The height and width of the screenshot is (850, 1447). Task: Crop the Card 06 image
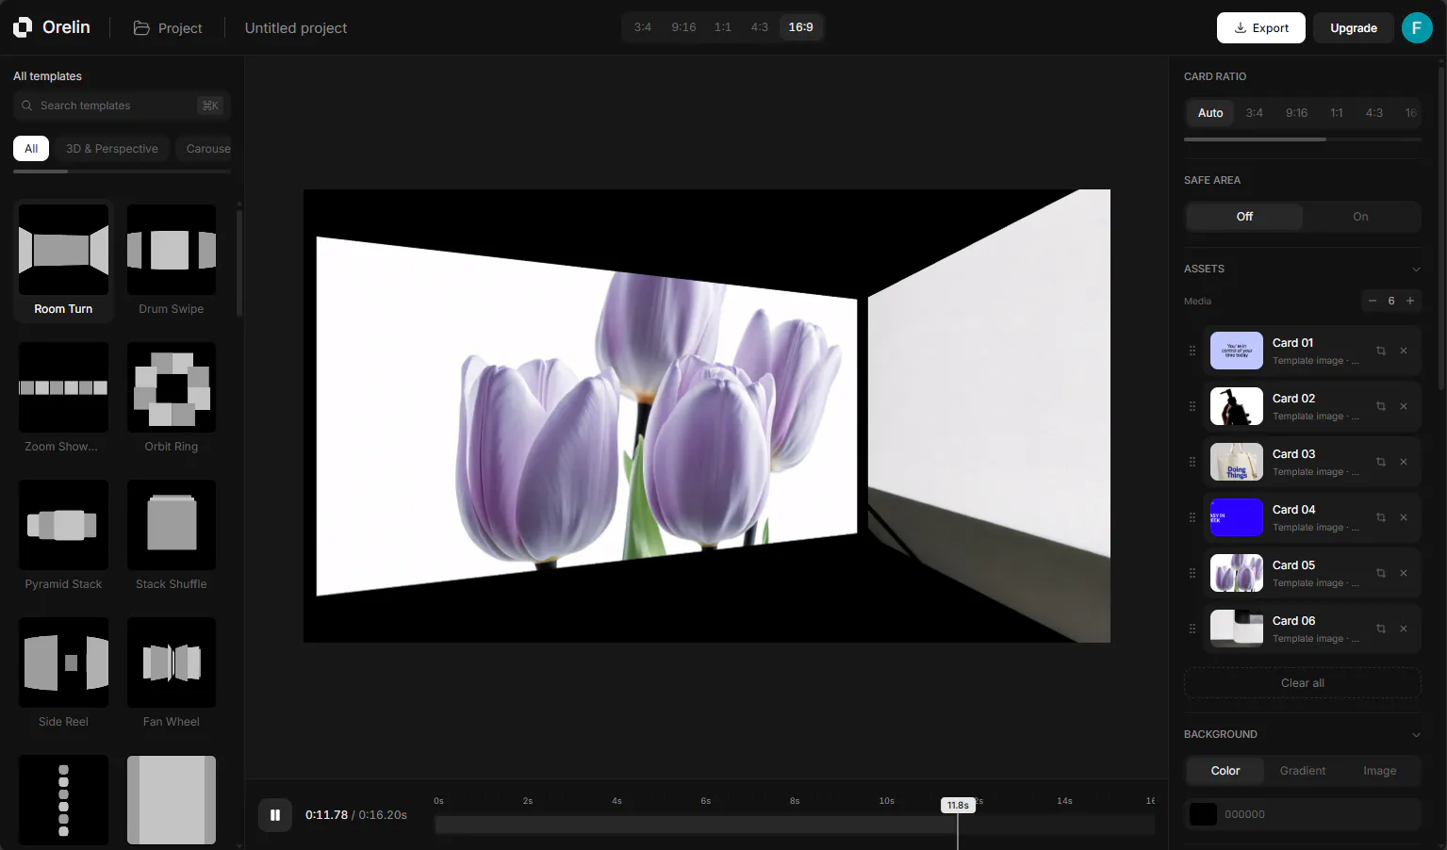(1381, 629)
